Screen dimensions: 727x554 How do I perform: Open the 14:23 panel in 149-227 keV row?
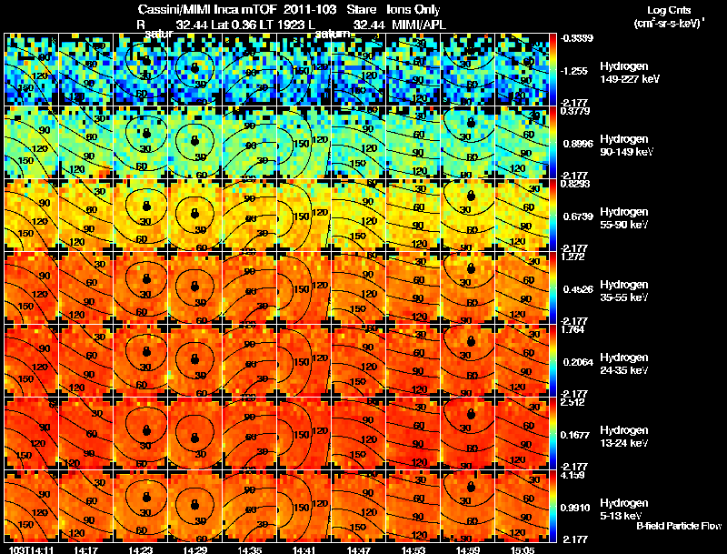[141, 69]
